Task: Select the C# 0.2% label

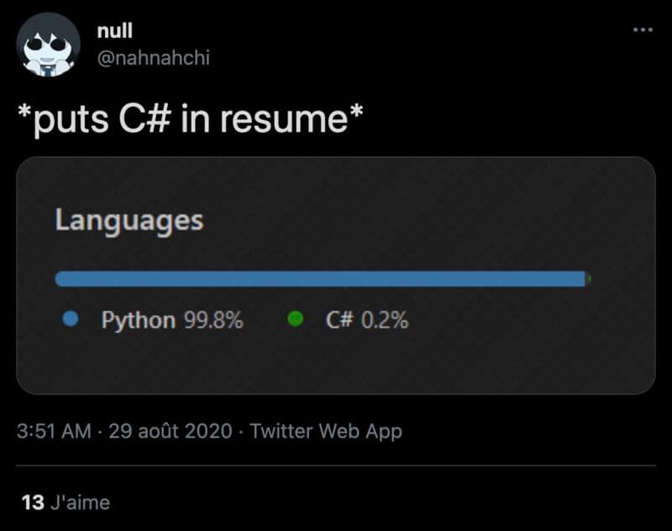Action: coord(367,320)
